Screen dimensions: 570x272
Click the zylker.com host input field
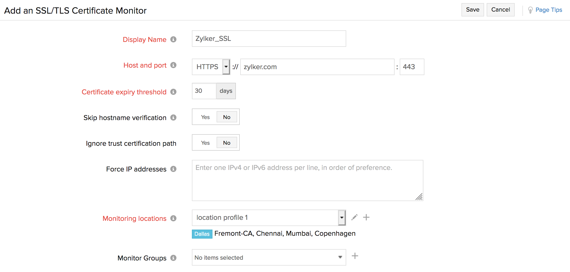(317, 67)
